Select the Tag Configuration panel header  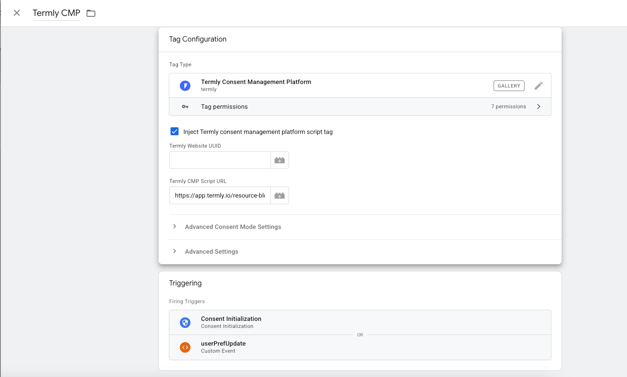pos(198,39)
